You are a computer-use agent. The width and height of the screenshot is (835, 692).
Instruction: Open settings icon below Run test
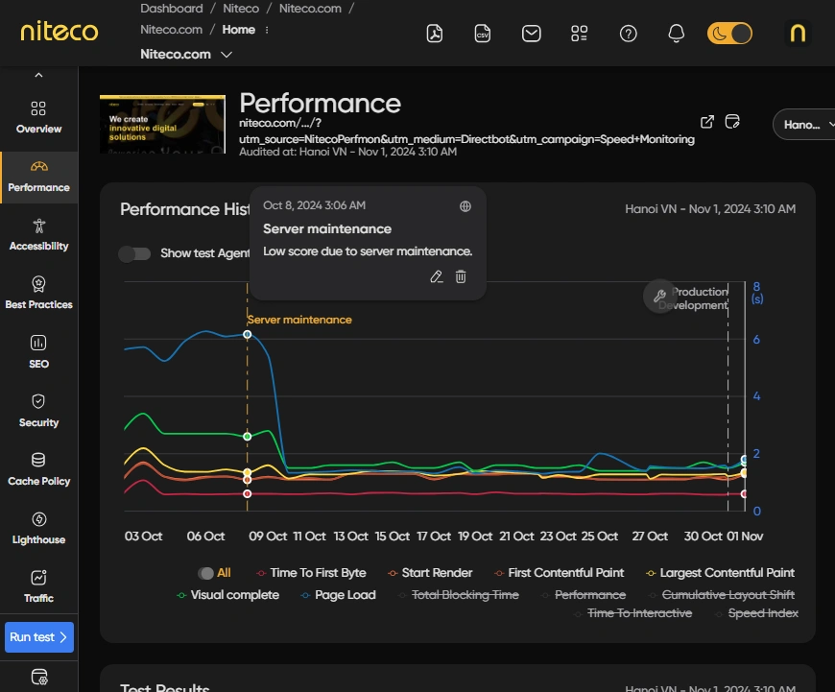pos(39,677)
